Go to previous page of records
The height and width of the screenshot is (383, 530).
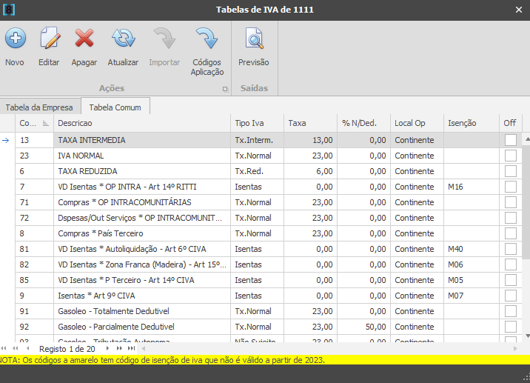pos(16,348)
